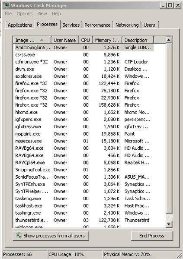Sort by the Memory column header
The image size is (183, 259).
(x=107, y=40)
